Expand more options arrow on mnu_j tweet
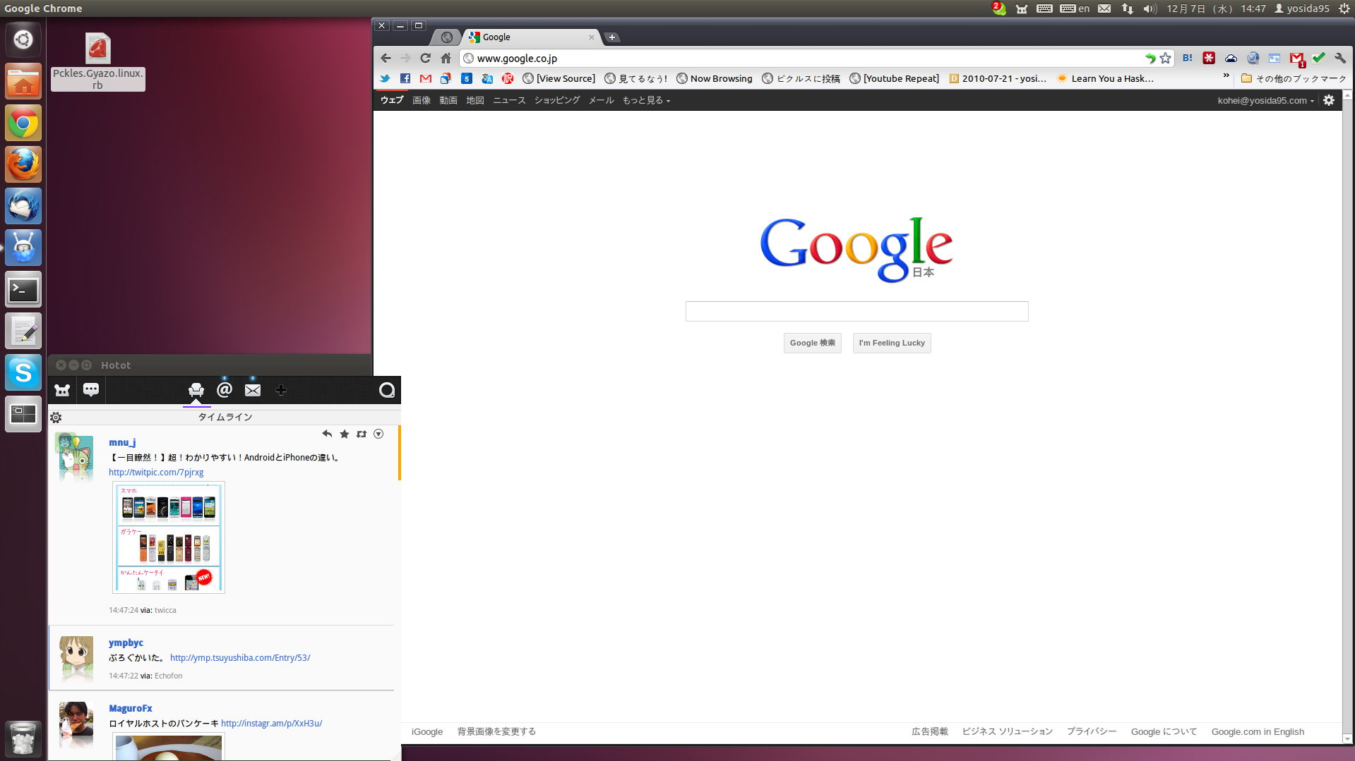The width and height of the screenshot is (1355, 761). pos(378,434)
